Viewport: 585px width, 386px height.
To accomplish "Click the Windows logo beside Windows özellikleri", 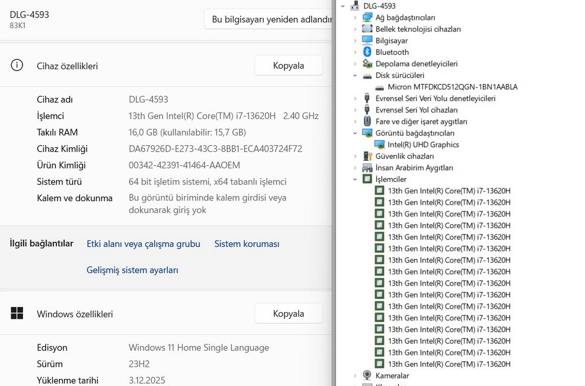I will pyautogui.click(x=17, y=313).
